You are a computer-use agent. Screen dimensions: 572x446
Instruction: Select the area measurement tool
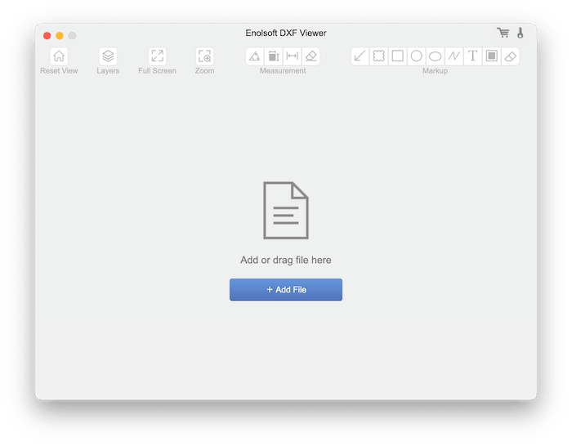tap(274, 56)
